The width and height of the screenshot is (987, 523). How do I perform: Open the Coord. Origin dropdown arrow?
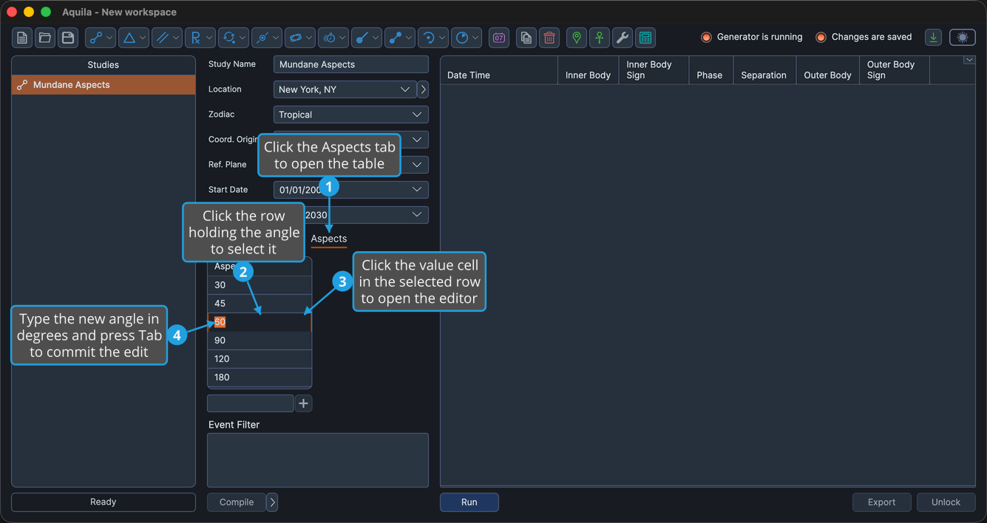417,140
